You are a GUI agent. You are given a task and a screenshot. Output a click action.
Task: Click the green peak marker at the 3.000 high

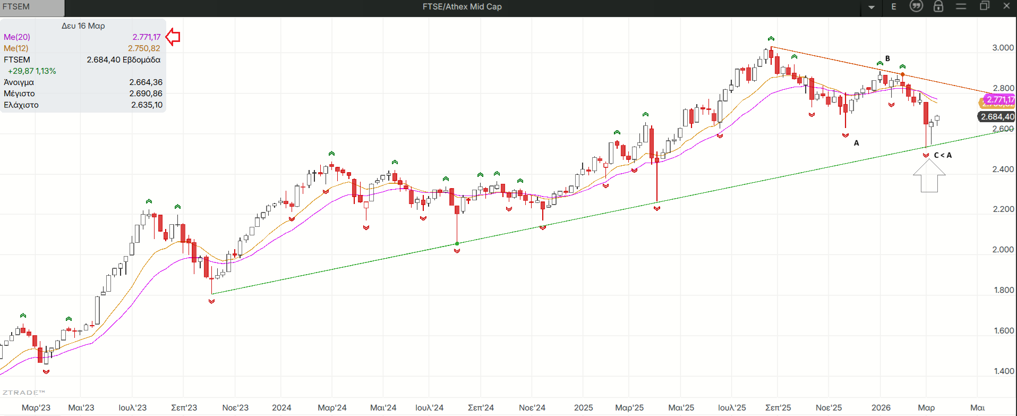point(771,39)
